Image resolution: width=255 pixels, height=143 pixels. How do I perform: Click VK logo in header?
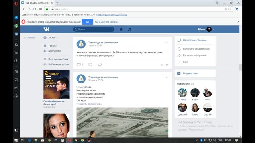click(47, 29)
